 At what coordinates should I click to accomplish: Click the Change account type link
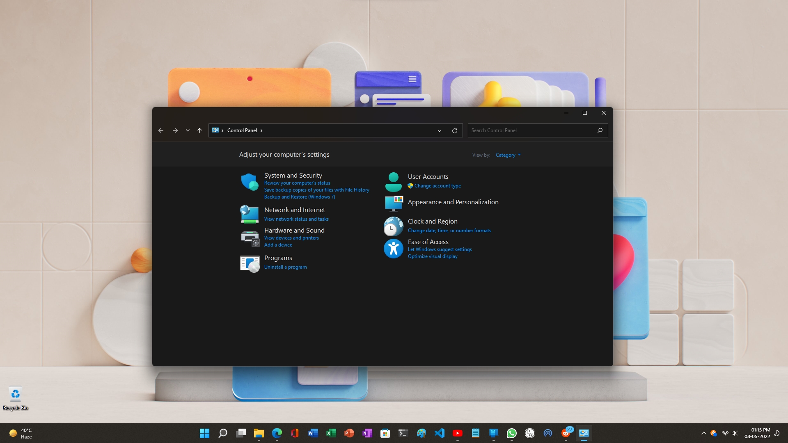pos(437,186)
